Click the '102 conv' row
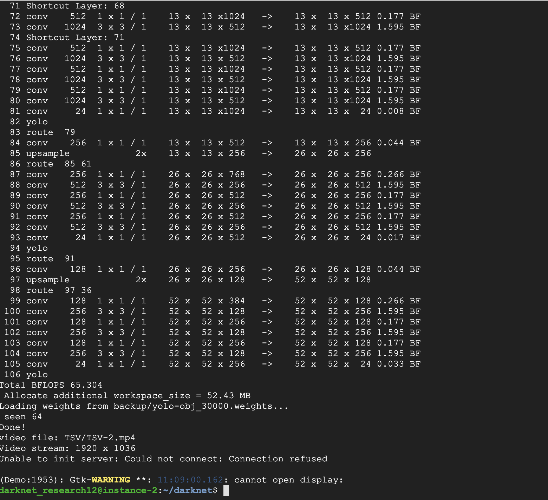 pos(213,333)
